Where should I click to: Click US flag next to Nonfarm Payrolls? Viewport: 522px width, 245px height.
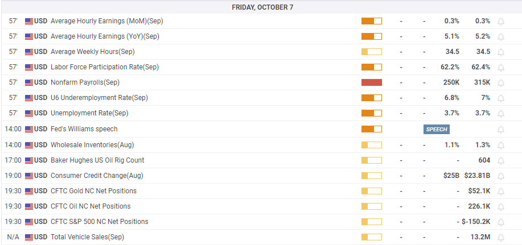pyautogui.click(x=29, y=82)
